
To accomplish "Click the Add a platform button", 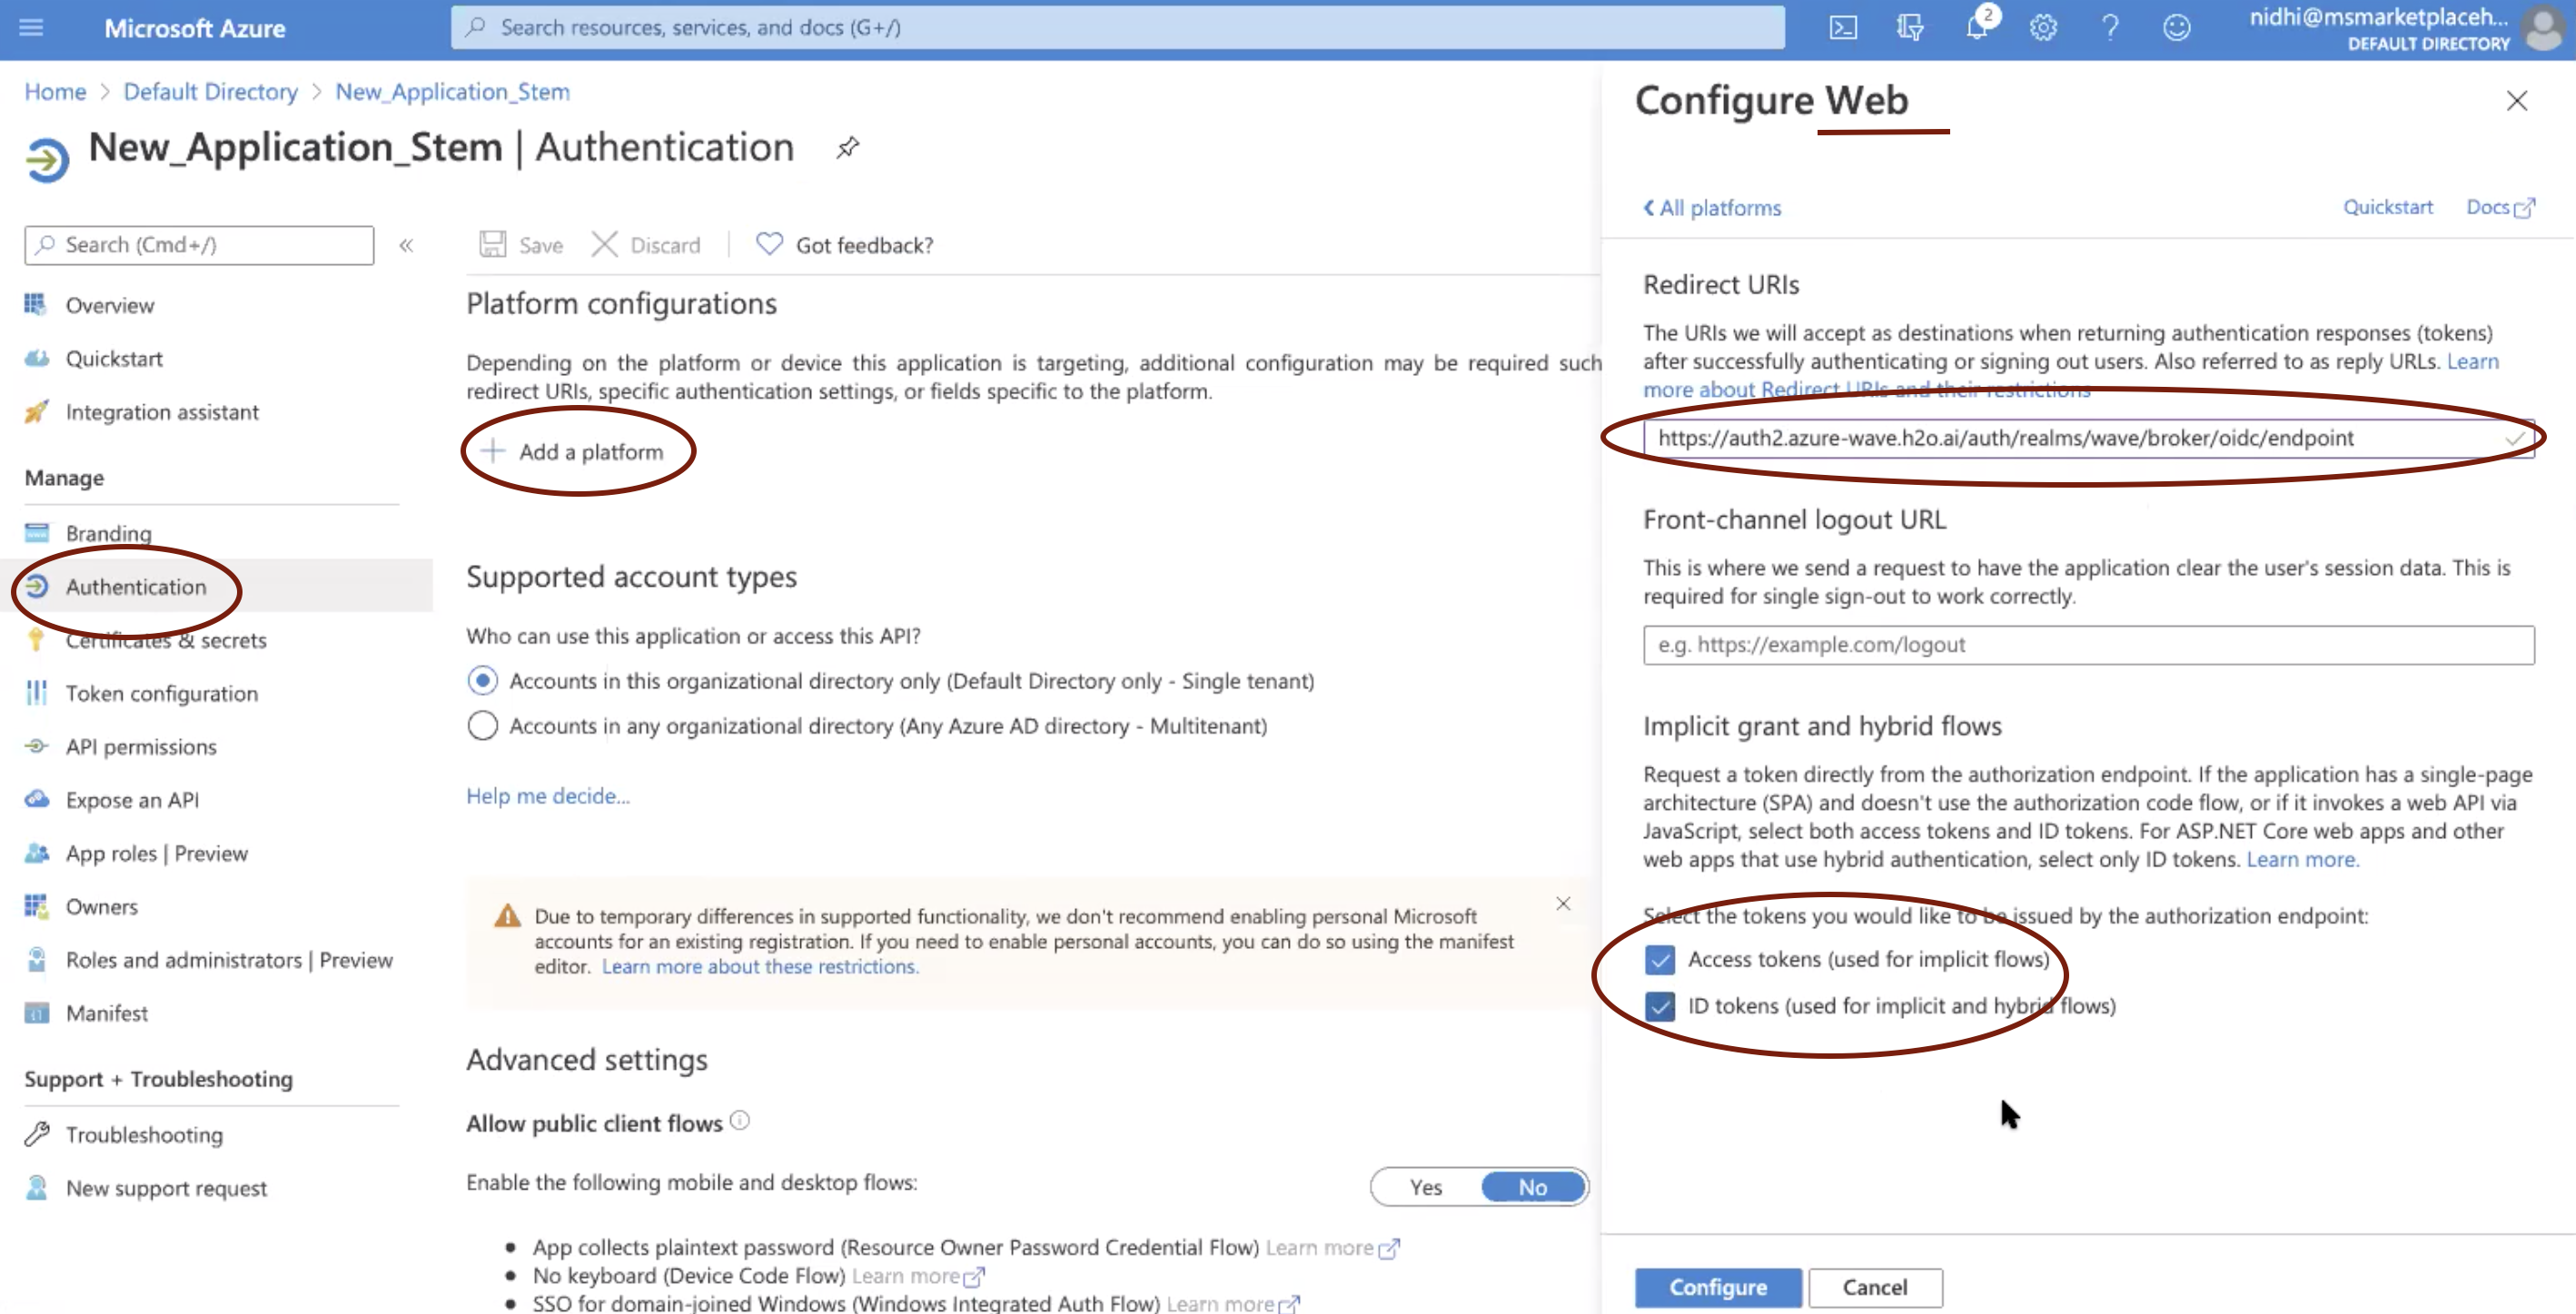I will (573, 452).
